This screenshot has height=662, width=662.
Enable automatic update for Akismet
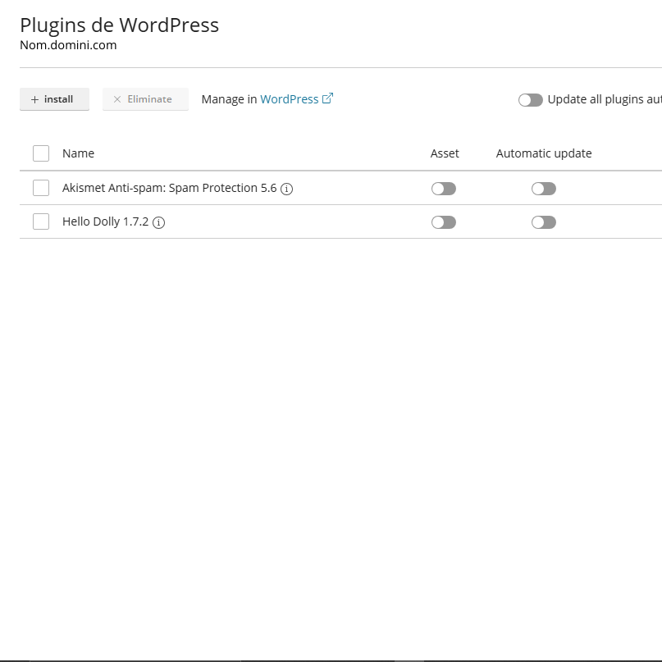(543, 189)
